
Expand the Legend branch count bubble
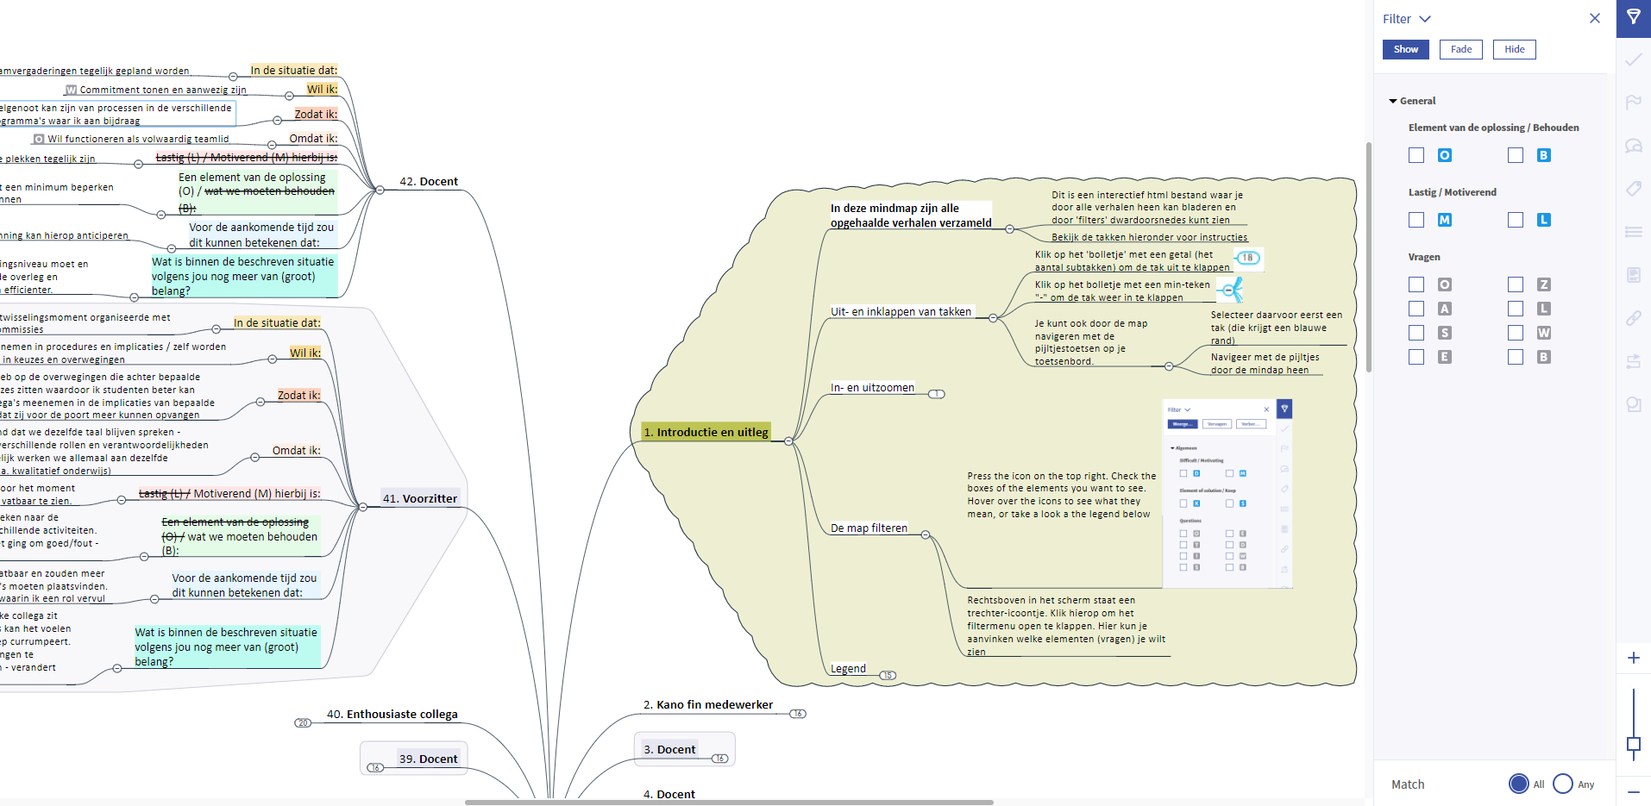tap(888, 675)
